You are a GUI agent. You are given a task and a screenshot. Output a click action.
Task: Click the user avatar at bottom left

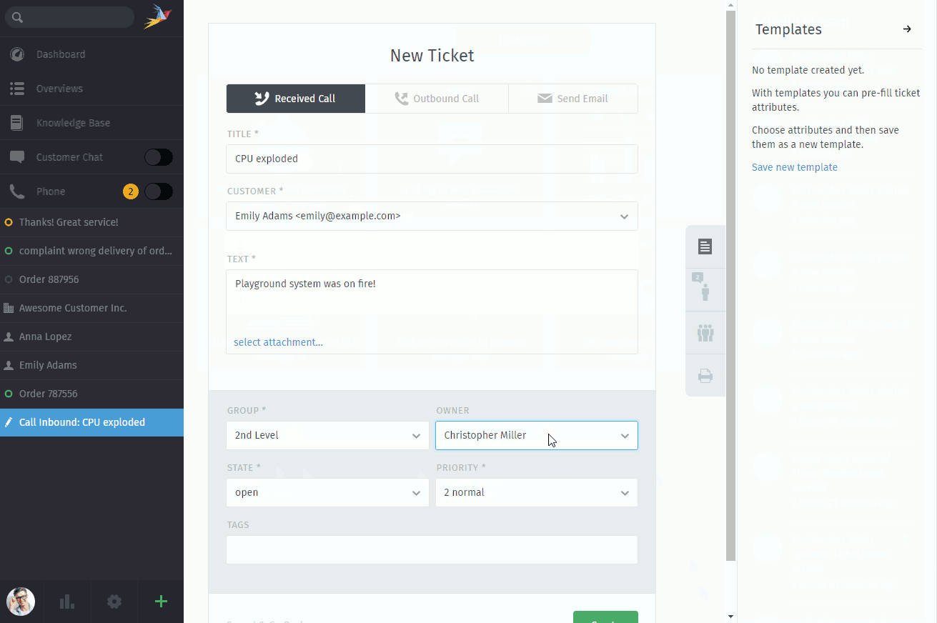pos(21,602)
